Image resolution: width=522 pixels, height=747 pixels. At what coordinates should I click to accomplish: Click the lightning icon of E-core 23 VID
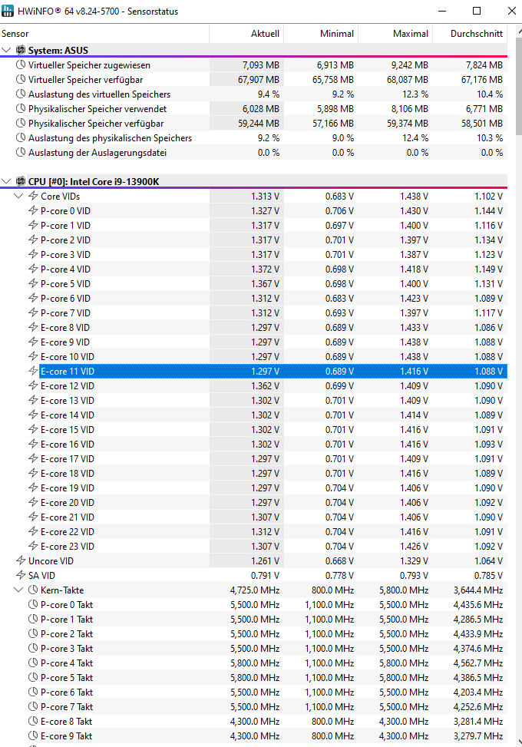point(33,546)
